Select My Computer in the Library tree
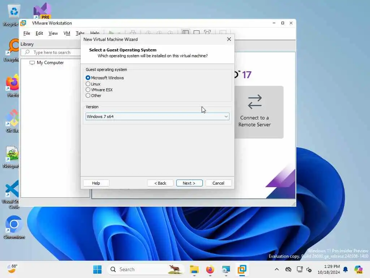The width and height of the screenshot is (370, 278). click(x=47, y=63)
